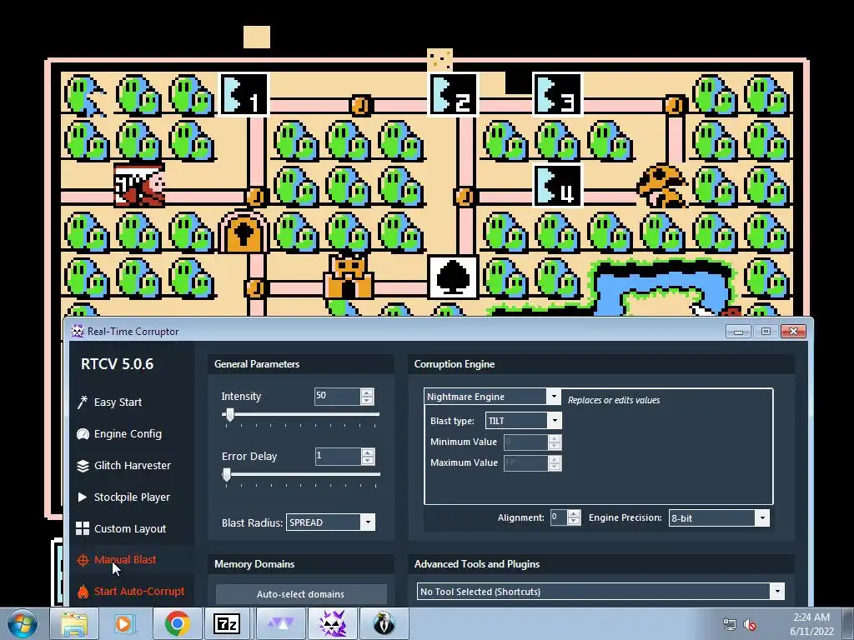Image resolution: width=854 pixels, height=640 pixels.
Task: Click Start Auto-Corrupt label
Action: 139,591
